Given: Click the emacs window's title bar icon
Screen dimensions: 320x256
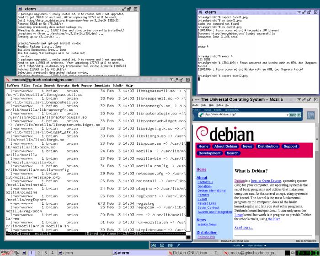Looking at the screenshot, I should [8, 80].
